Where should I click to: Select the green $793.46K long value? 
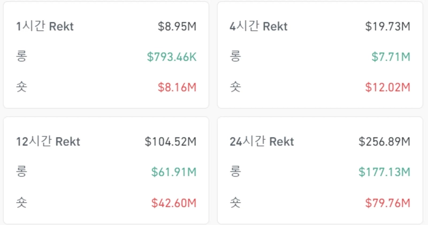[172, 57]
